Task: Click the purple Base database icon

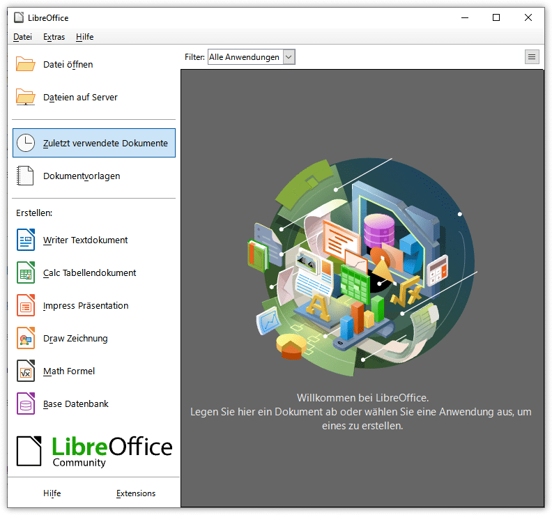Action: click(x=26, y=403)
